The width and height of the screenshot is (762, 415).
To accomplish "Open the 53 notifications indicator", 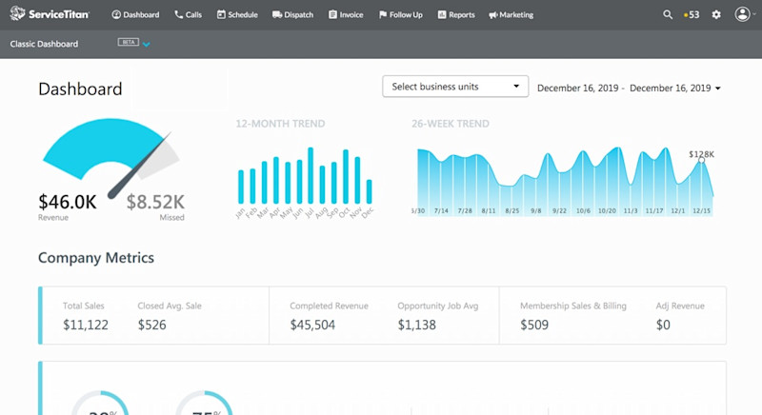I will pyautogui.click(x=692, y=14).
